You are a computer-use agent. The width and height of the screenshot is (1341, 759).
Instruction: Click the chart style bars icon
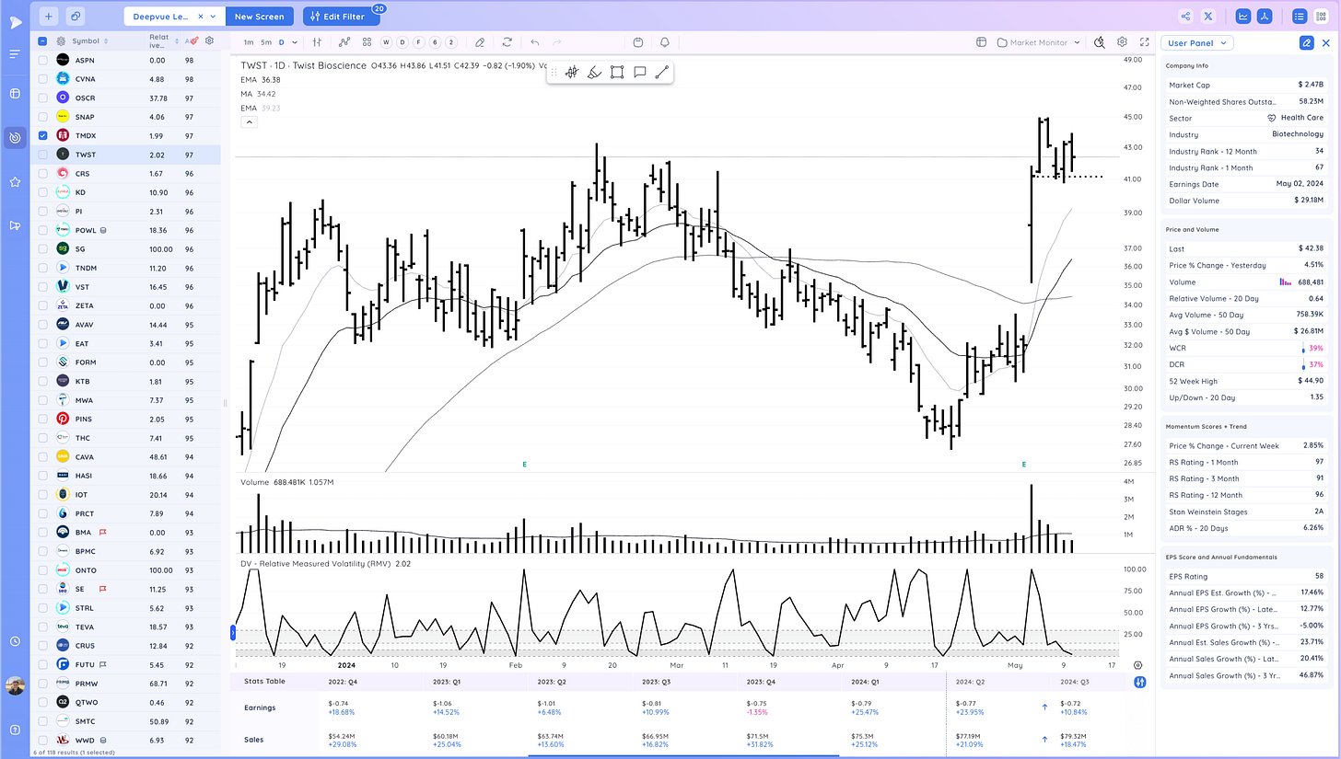[x=317, y=42]
